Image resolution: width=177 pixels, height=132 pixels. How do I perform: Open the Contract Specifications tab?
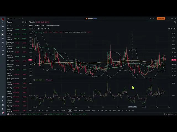(x=53, y=26)
